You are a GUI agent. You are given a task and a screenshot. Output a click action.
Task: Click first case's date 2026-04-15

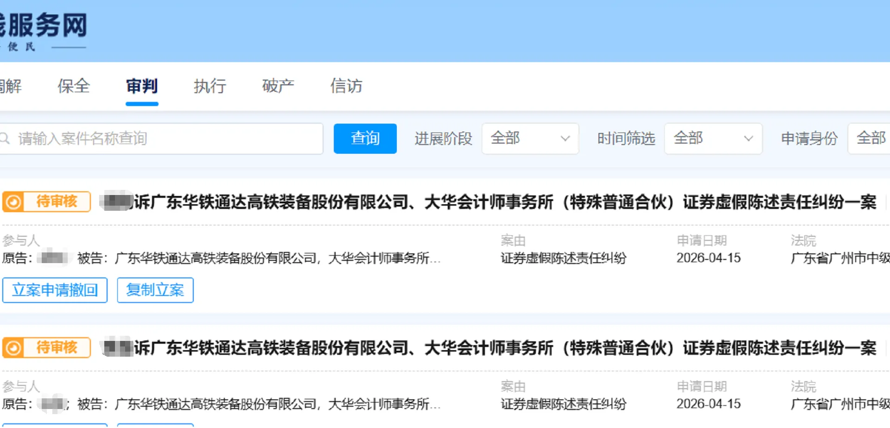click(709, 258)
